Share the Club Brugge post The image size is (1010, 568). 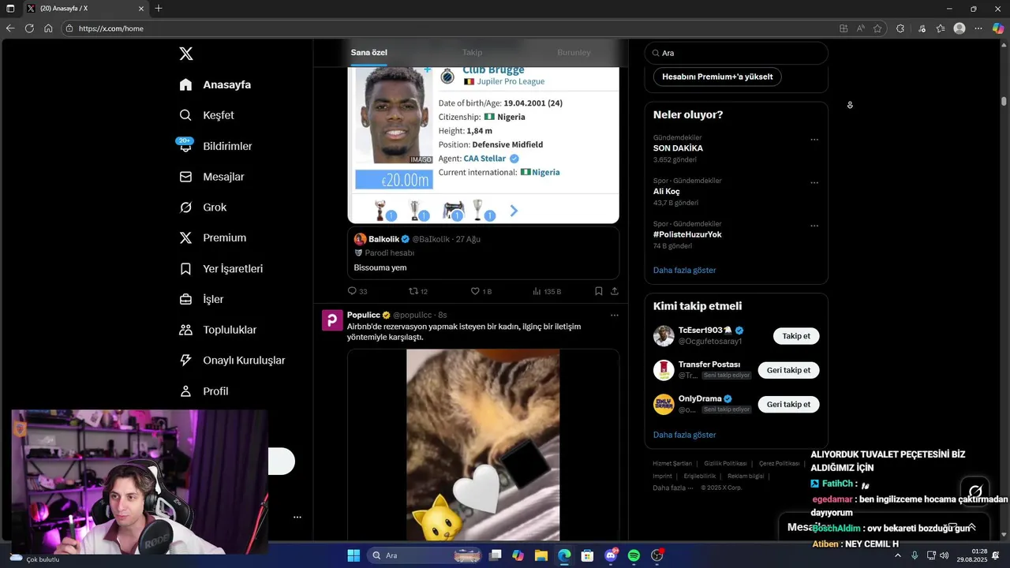614,291
